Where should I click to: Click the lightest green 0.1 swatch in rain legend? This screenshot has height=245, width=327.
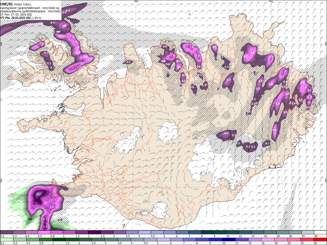click(x=6, y=239)
